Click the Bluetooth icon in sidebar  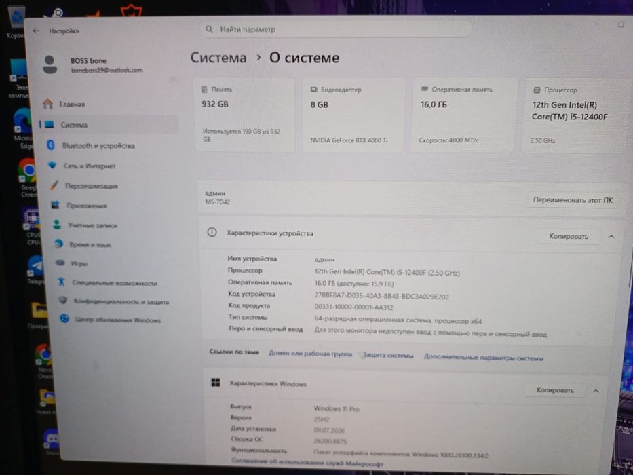click(x=51, y=145)
